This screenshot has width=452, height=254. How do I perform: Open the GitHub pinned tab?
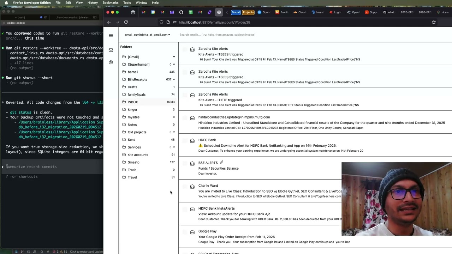(x=181, y=12)
